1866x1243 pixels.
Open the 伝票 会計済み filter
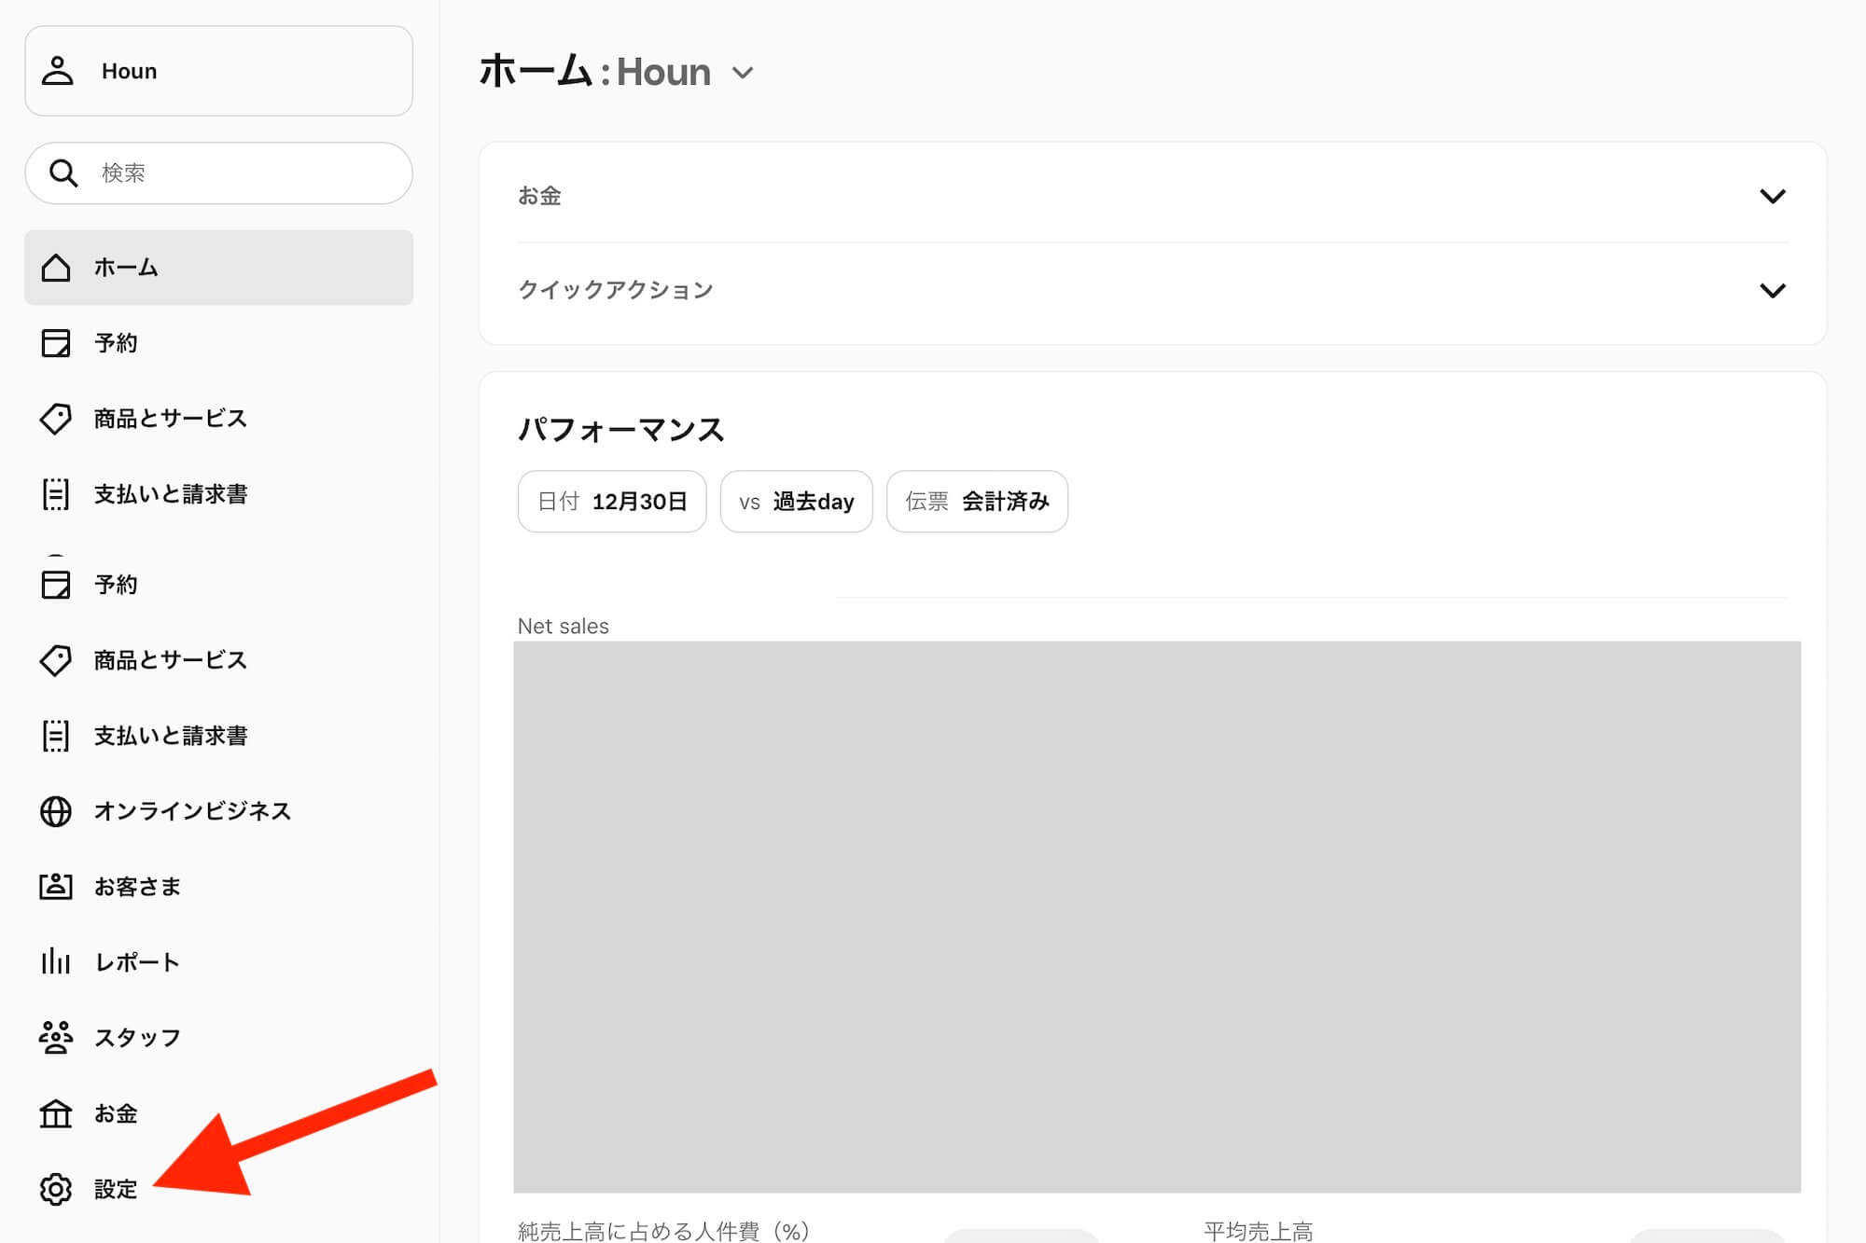pyautogui.click(x=977, y=502)
